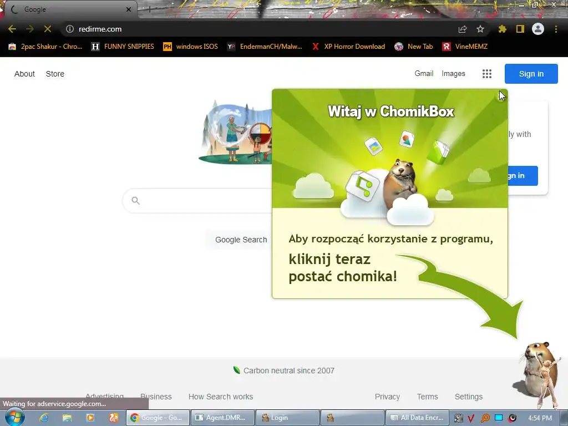Click the site information icon in address bar
This screenshot has width=568, height=426.
[70, 29]
